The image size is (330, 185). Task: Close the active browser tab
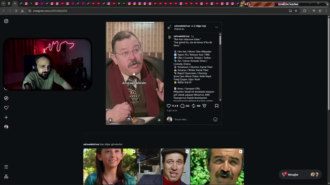tap(15, 4)
